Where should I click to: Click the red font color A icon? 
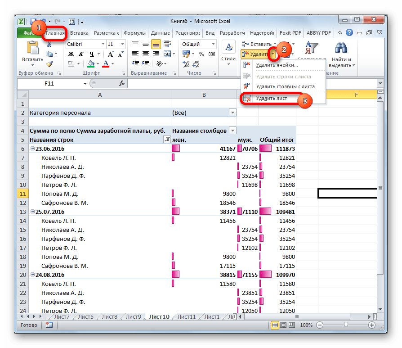click(106, 64)
